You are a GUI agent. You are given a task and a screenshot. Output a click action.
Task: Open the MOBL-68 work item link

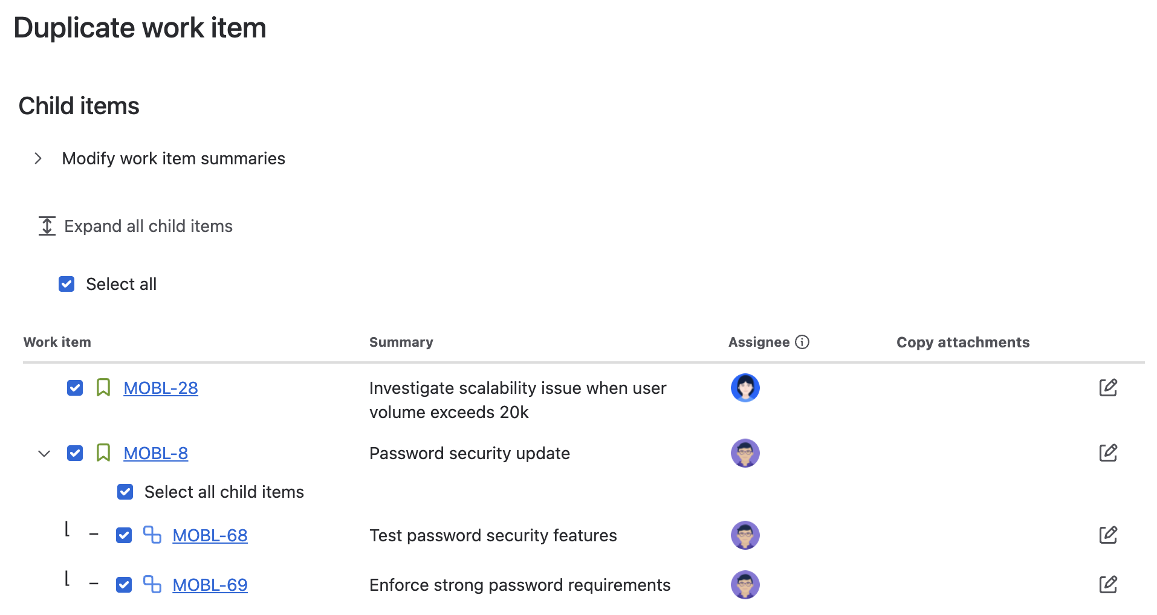[210, 535]
